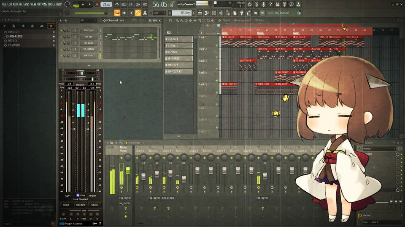Close the Channel rack panel
This screenshot has height=227, width=405.
(x=159, y=20)
